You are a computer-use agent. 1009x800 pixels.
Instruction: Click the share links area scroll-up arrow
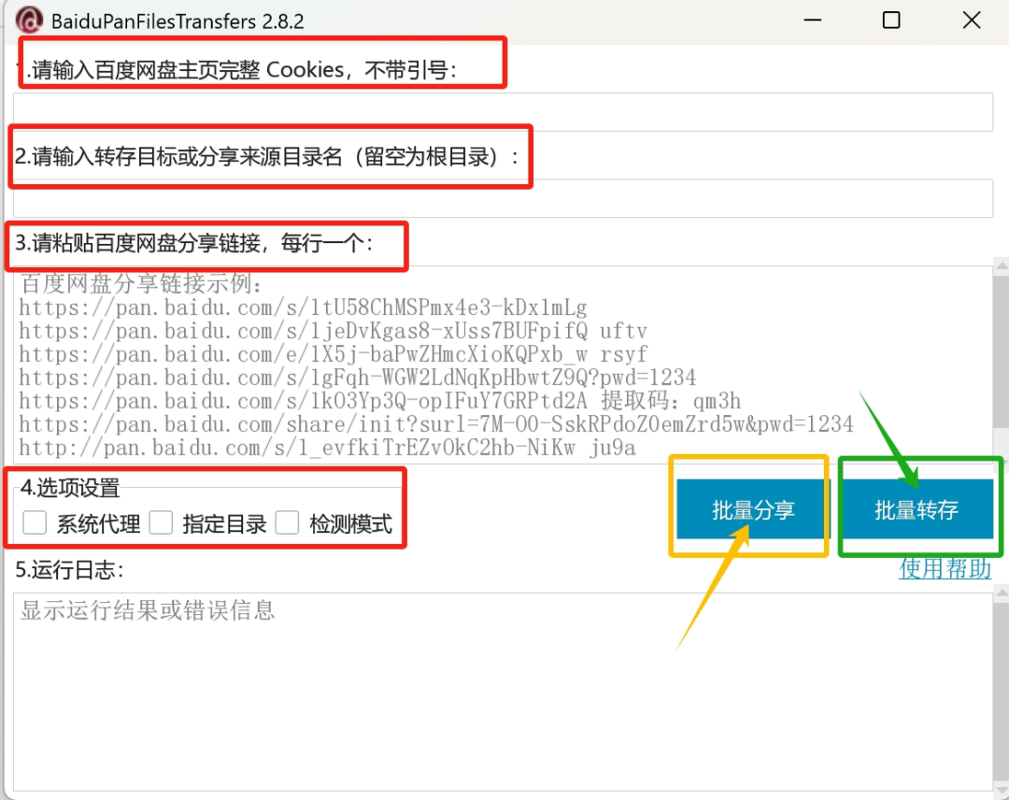pos(1002,265)
